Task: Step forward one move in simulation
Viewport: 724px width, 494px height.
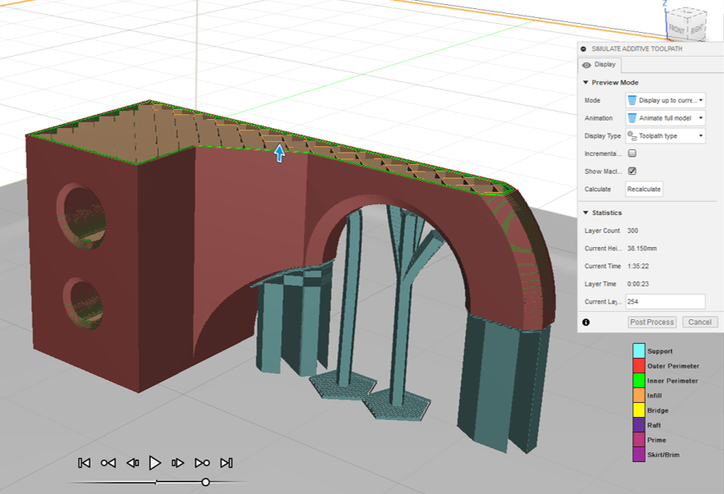Action: coord(179,463)
